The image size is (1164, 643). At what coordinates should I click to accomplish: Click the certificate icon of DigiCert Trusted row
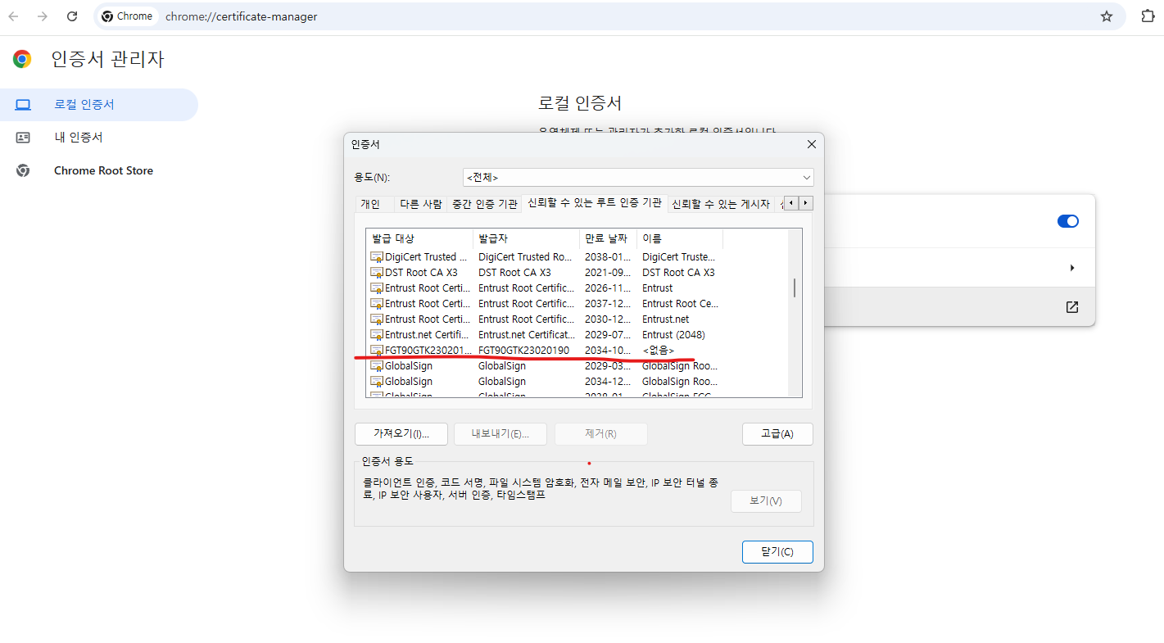pyautogui.click(x=377, y=257)
